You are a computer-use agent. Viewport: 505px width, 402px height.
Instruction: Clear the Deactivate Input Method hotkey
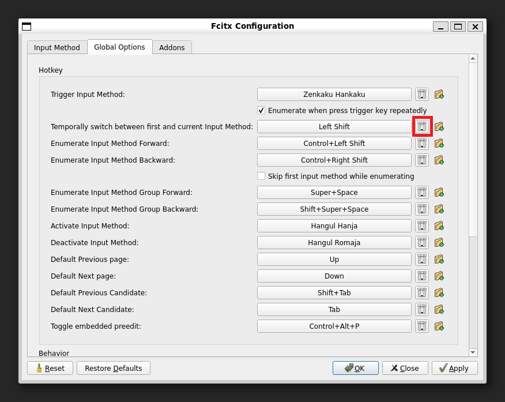421,243
